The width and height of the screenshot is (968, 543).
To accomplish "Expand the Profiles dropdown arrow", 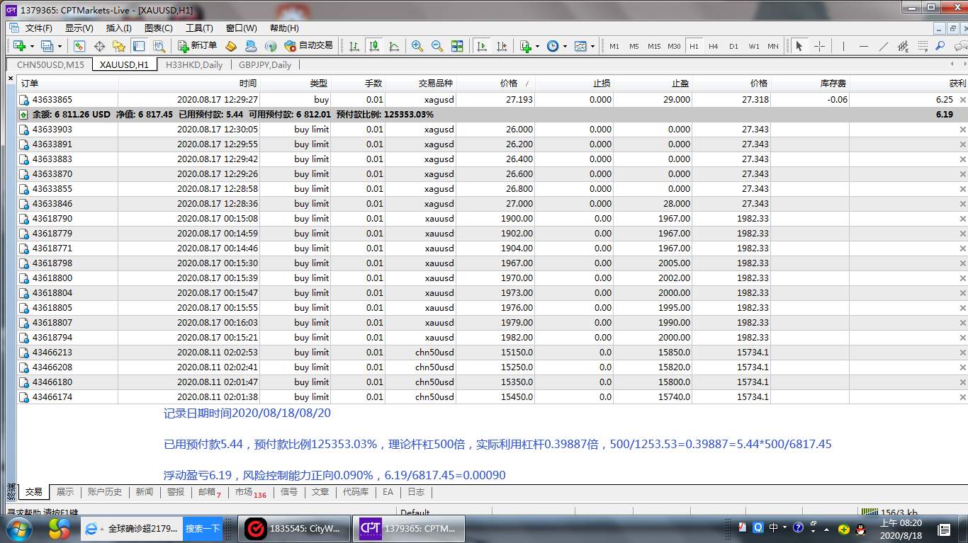I will (x=60, y=46).
